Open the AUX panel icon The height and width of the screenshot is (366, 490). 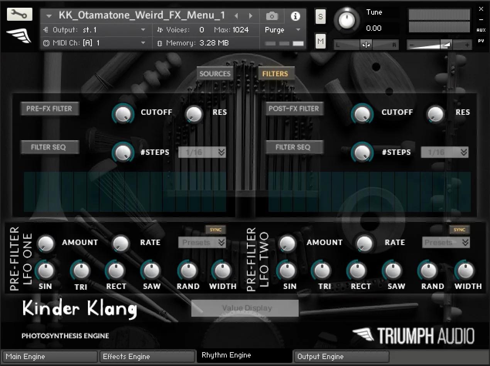pos(481,30)
